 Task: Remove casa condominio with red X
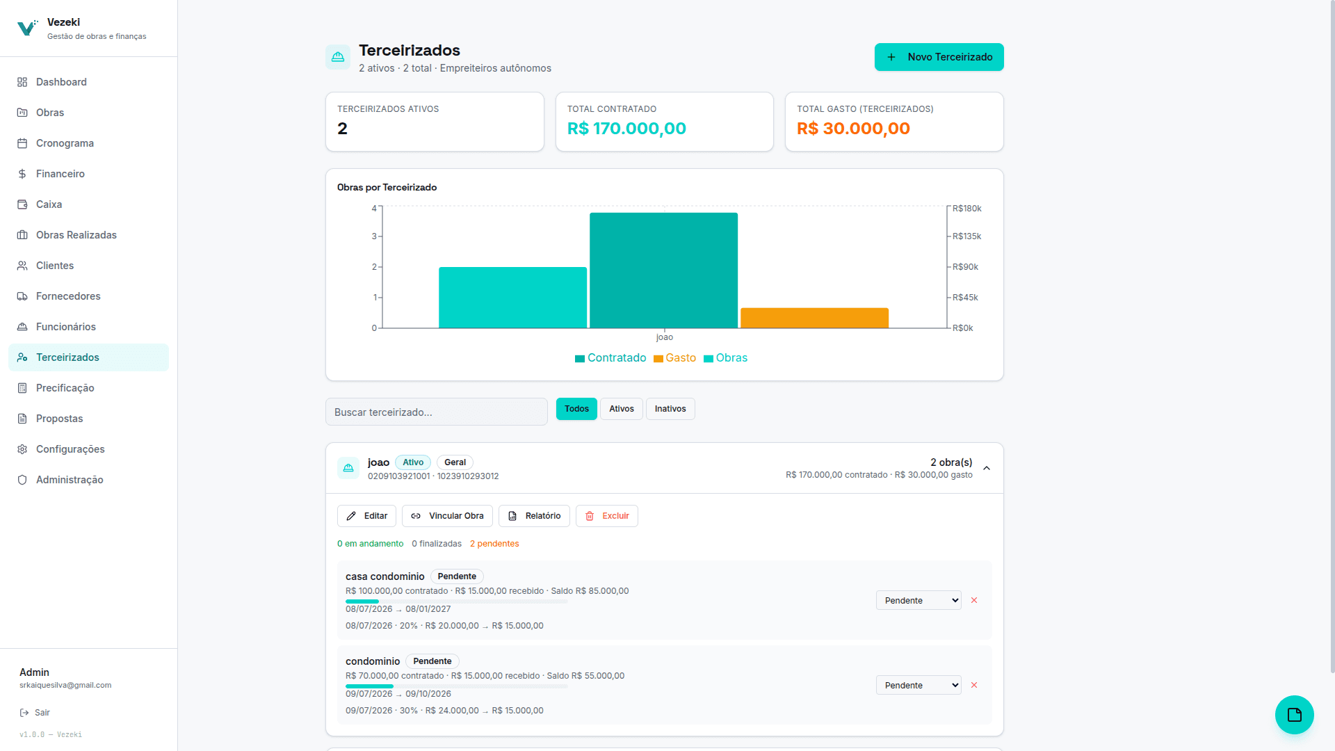974,600
